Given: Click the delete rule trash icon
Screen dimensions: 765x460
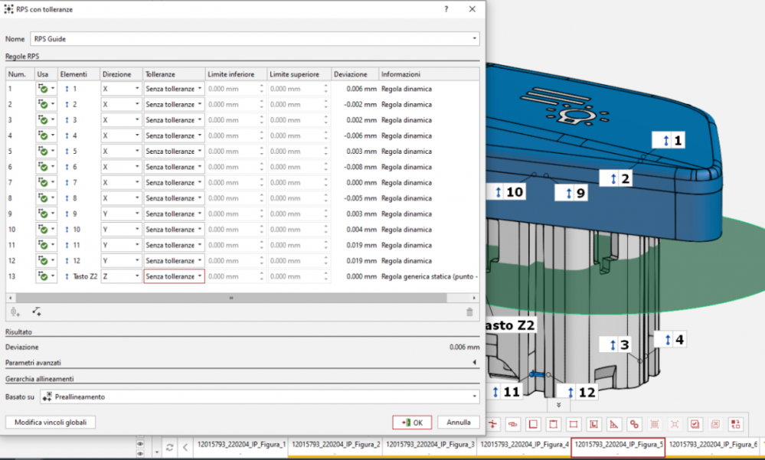Looking at the screenshot, I should coord(469,312).
